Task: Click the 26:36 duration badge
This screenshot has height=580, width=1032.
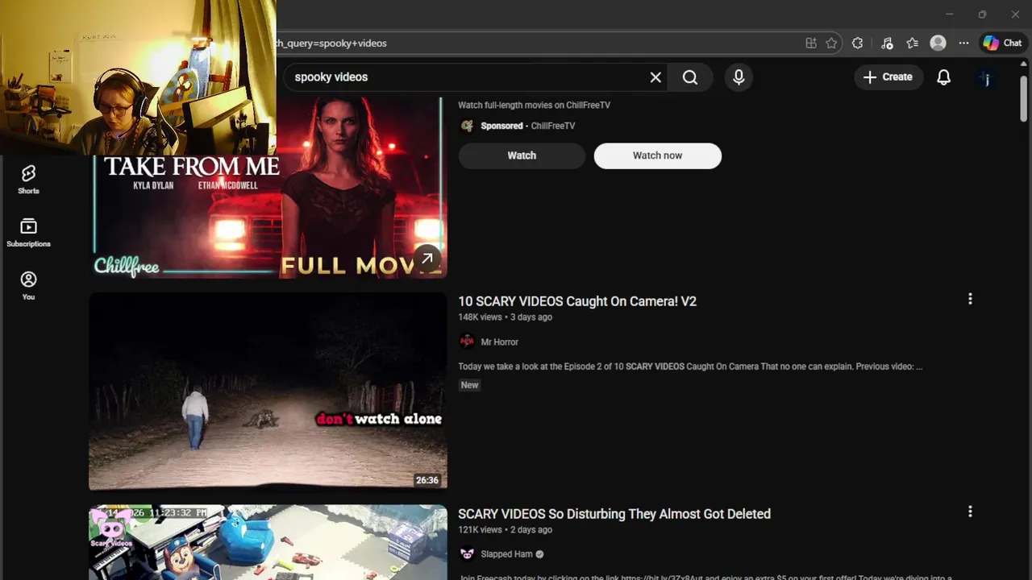Action: point(427,480)
